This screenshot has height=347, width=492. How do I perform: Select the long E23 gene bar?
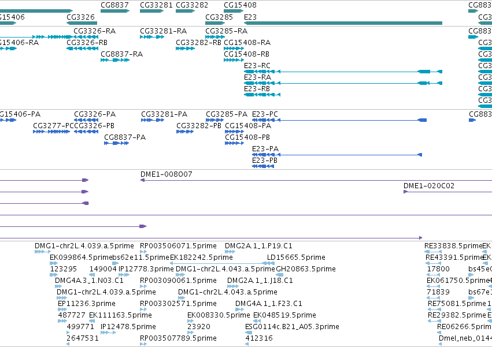(x=343, y=23)
